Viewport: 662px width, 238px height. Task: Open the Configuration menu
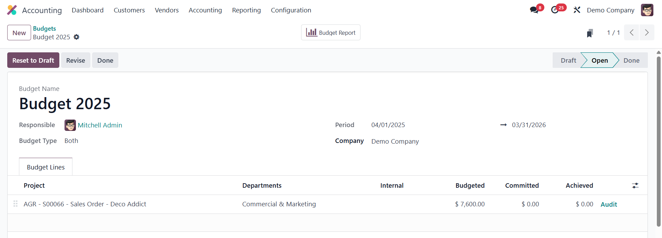click(291, 10)
